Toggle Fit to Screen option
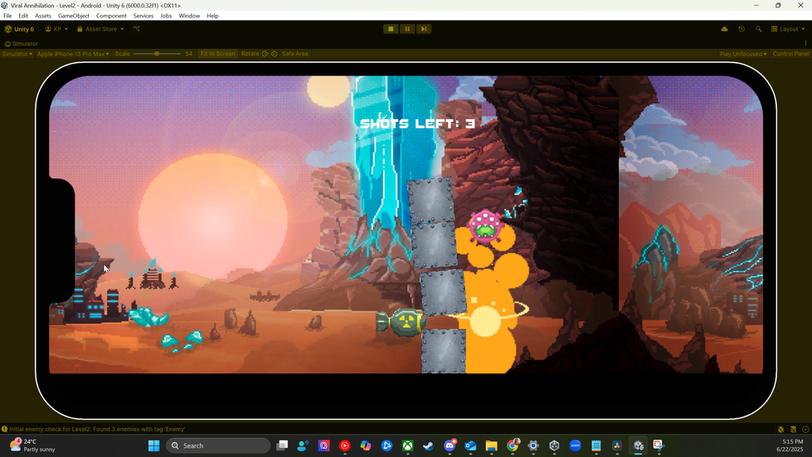The height and width of the screenshot is (457, 812). [217, 54]
